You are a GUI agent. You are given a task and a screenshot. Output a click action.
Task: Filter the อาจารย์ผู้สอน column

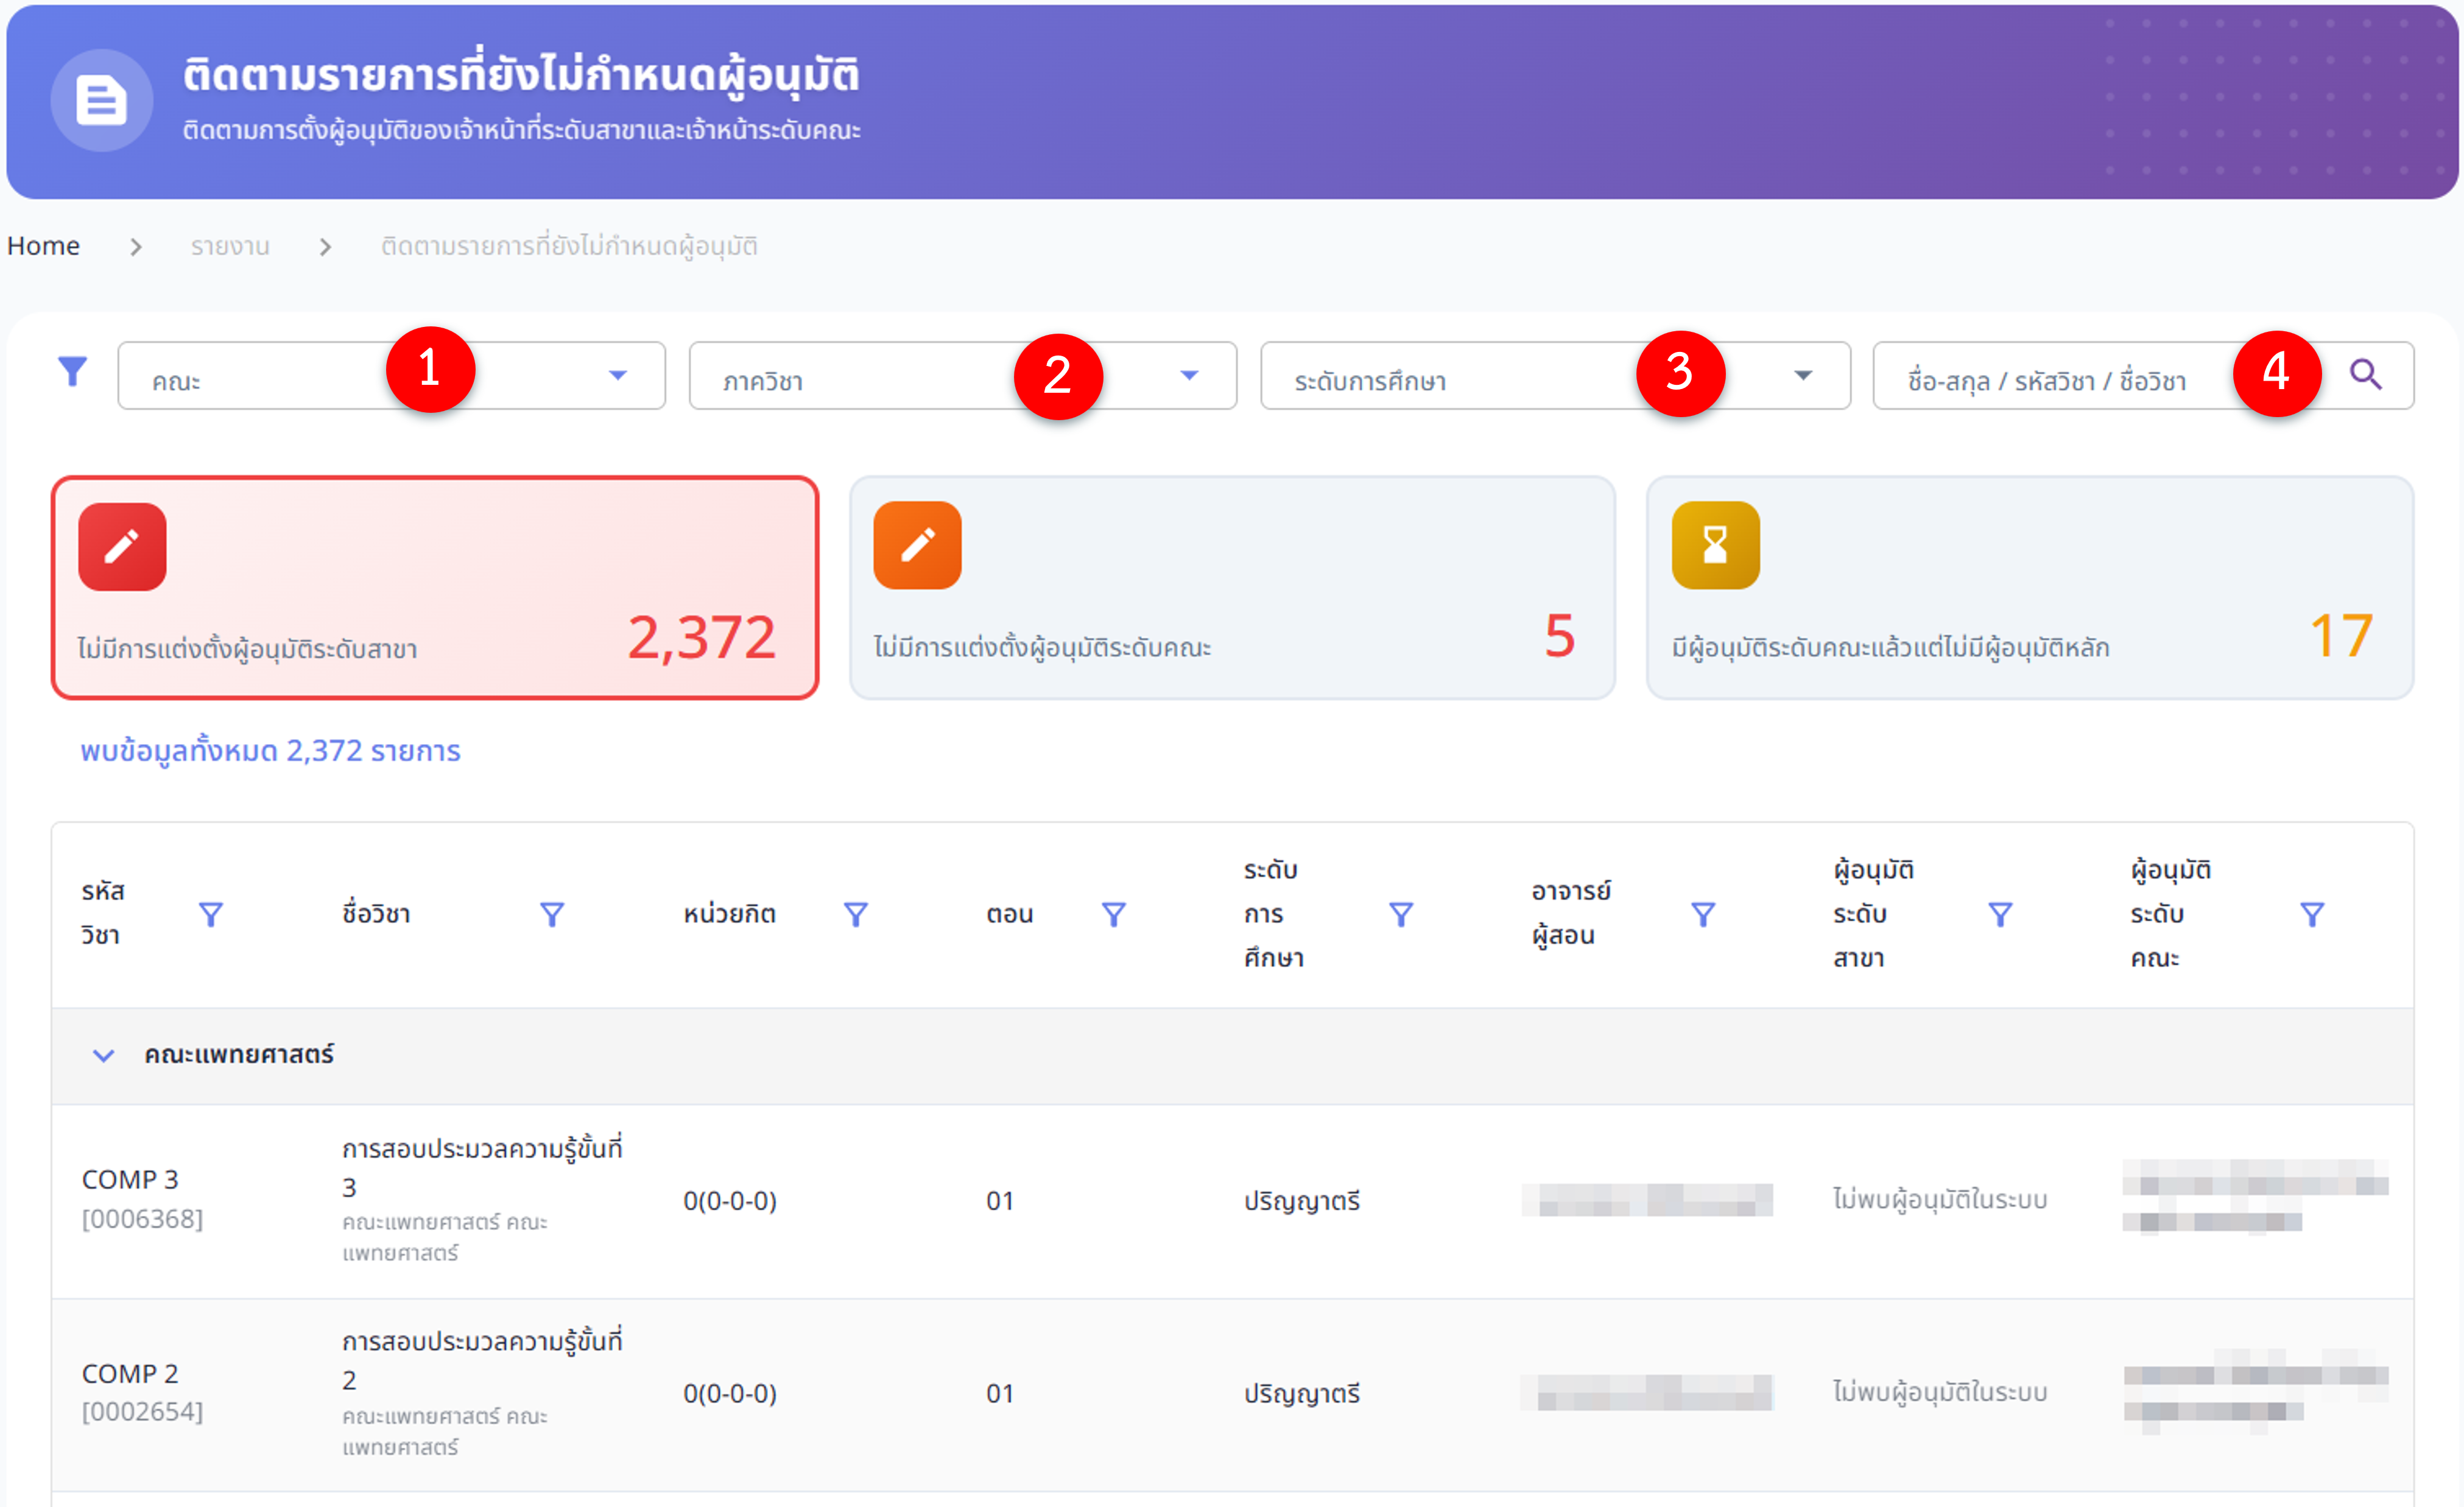click(1703, 914)
